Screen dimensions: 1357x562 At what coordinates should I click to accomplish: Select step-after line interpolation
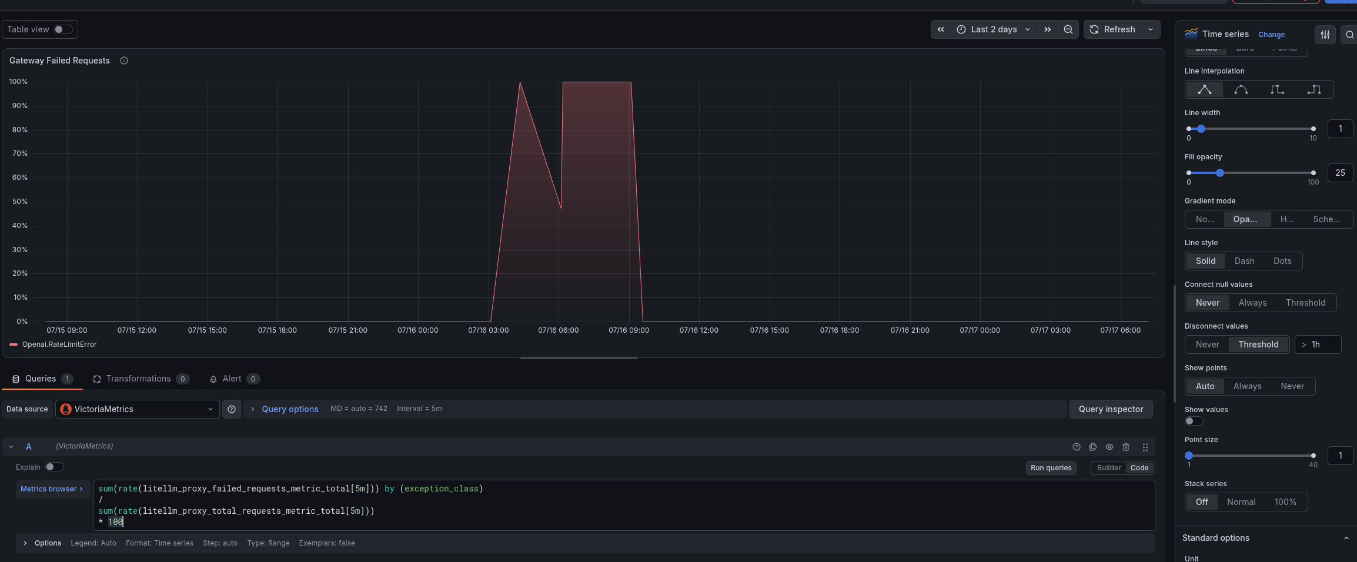1314,89
